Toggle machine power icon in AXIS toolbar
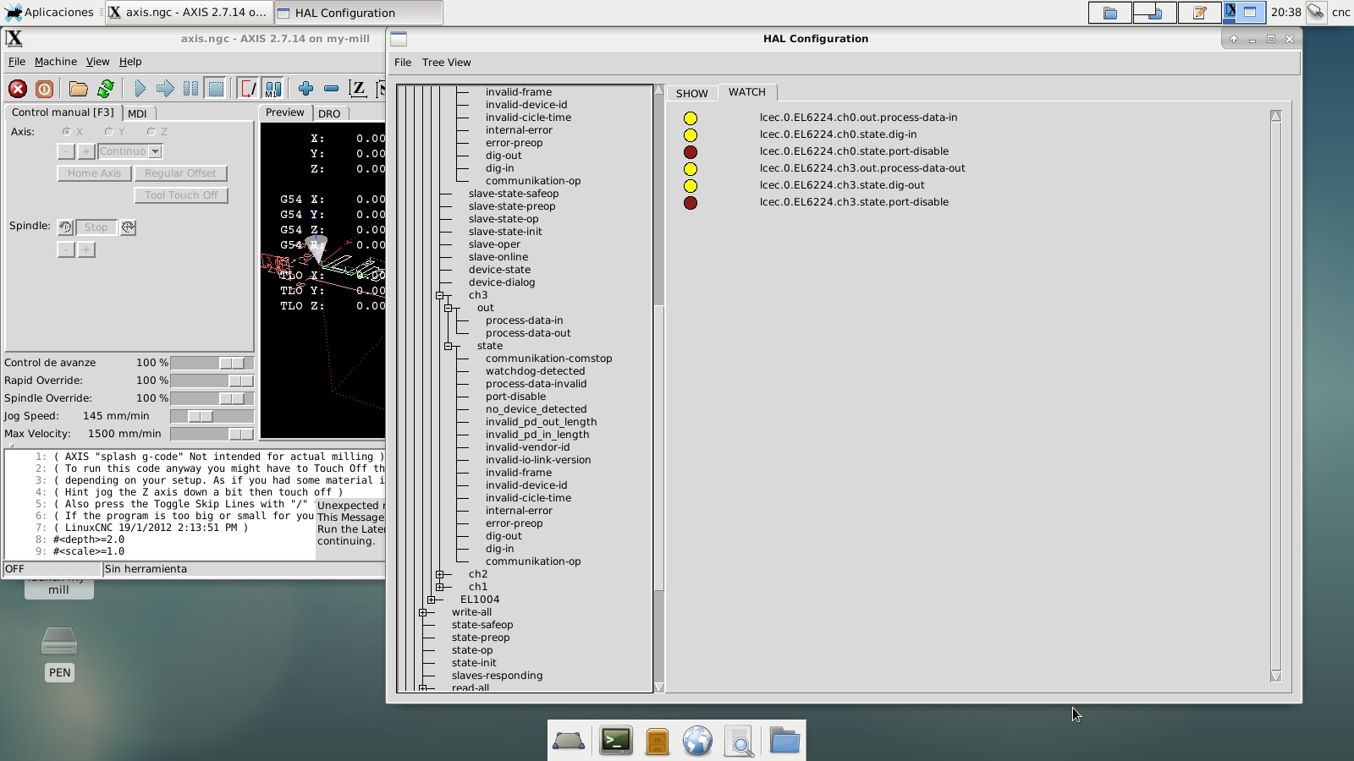 point(45,89)
